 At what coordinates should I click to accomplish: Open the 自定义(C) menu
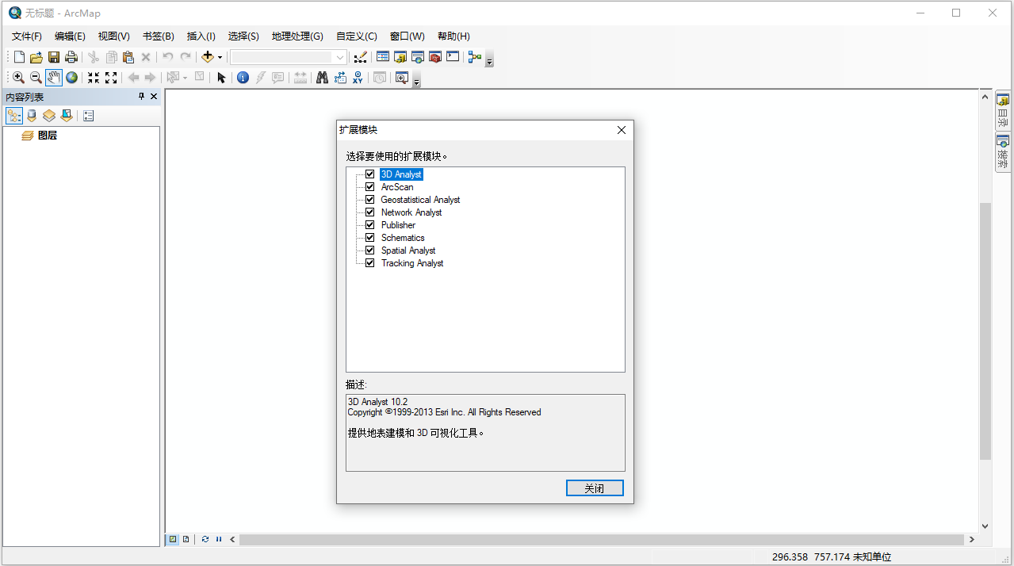(357, 36)
